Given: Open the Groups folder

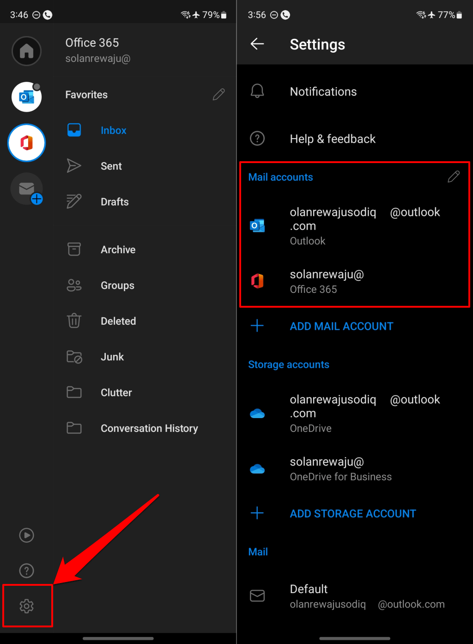Looking at the screenshot, I should pyautogui.click(x=145, y=286).
